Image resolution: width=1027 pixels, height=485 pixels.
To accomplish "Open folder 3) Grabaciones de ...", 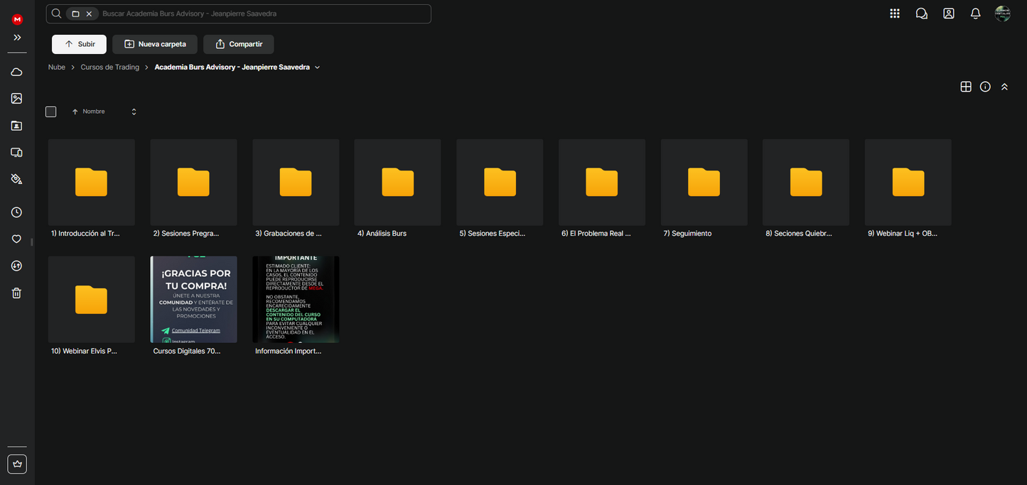I will point(296,182).
